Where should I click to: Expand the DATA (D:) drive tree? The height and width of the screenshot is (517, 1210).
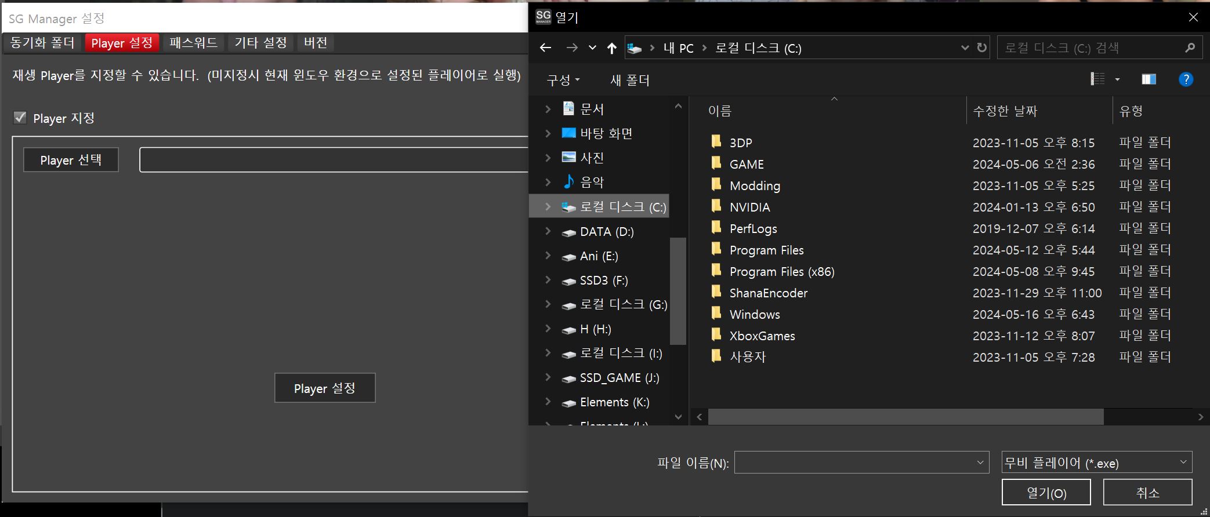(x=548, y=232)
